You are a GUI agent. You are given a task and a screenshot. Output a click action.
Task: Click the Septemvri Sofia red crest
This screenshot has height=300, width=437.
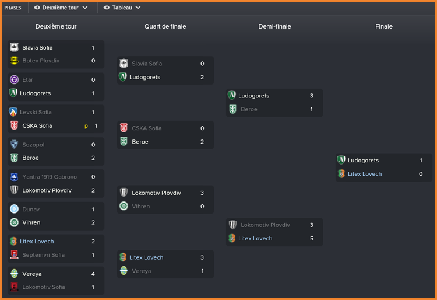click(x=14, y=255)
